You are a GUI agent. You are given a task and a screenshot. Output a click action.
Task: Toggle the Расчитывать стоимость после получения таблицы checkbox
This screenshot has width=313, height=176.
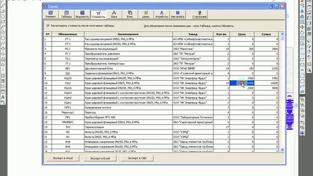tap(48, 25)
